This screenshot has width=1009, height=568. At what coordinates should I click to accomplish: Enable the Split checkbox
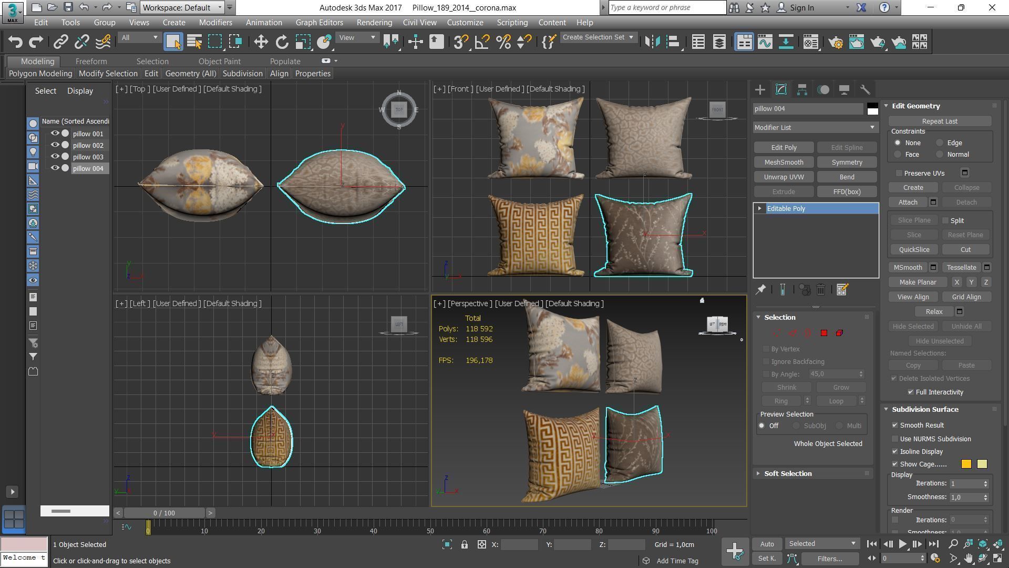[945, 220]
